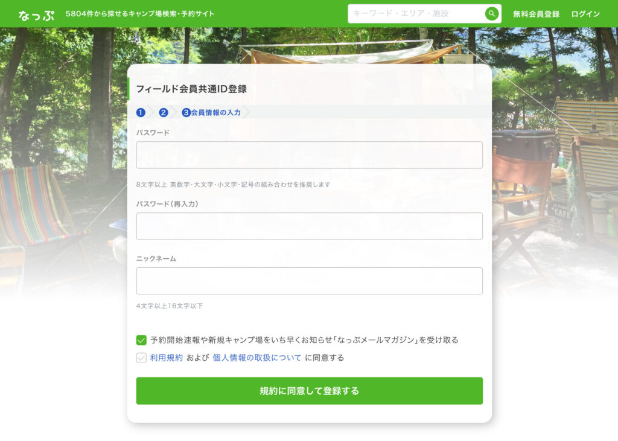Screen dimensions: 618x441
Task: Open the 利用規約 link
Action: [x=167, y=358]
